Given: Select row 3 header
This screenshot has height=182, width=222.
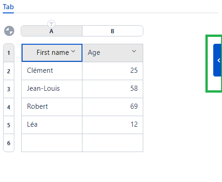Looking at the screenshot, I should click(x=9, y=89).
